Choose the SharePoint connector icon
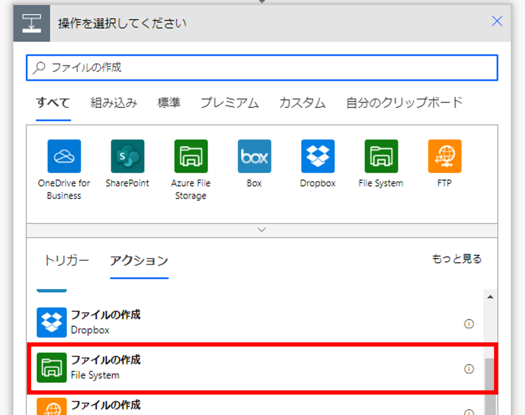 tap(127, 156)
